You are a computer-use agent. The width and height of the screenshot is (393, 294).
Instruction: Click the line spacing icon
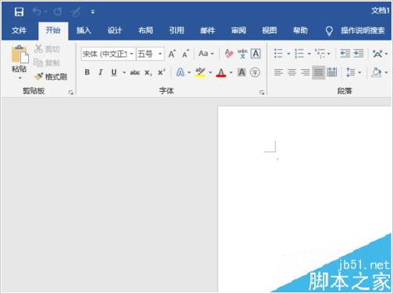350,72
